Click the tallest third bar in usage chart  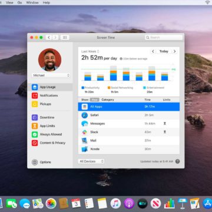113,73
